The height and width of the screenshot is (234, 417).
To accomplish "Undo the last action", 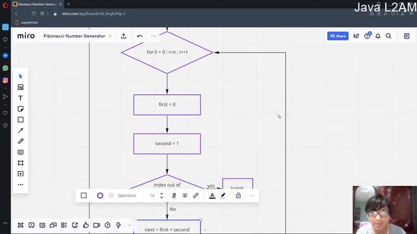I will (139, 36).
